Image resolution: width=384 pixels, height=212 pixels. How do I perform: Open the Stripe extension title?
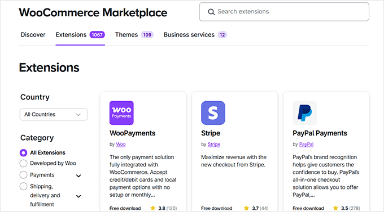click(211, 133)
